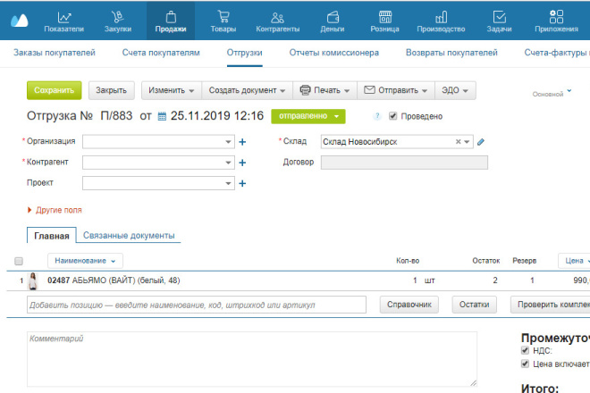
Task: Click the Остатки button
Action: coord(475,305)
